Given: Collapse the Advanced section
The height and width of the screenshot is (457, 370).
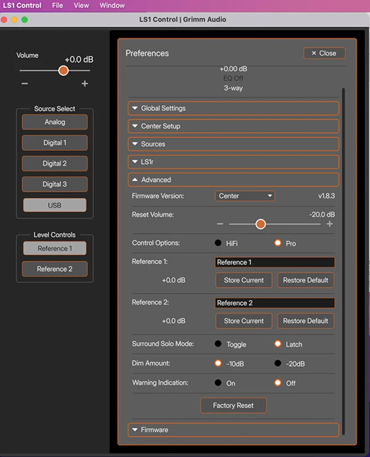Looking at the screenshot, I should (233, 180).
